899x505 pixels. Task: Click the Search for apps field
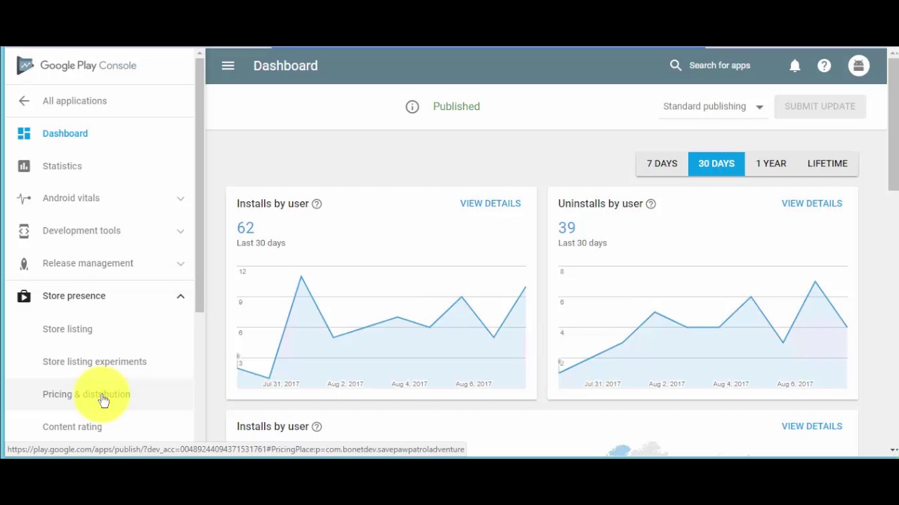pos(720,65)
